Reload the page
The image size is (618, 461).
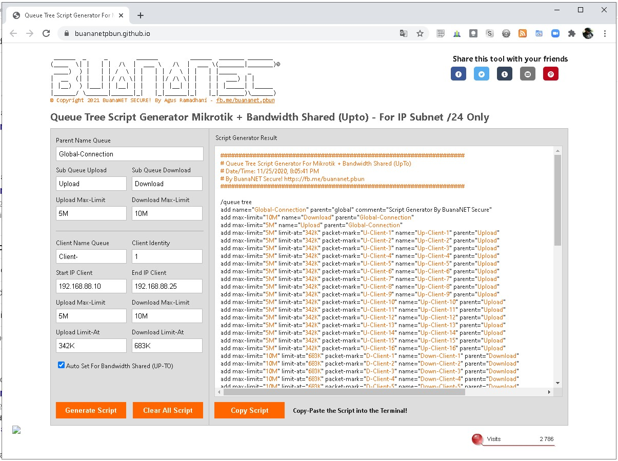[46, 33]
